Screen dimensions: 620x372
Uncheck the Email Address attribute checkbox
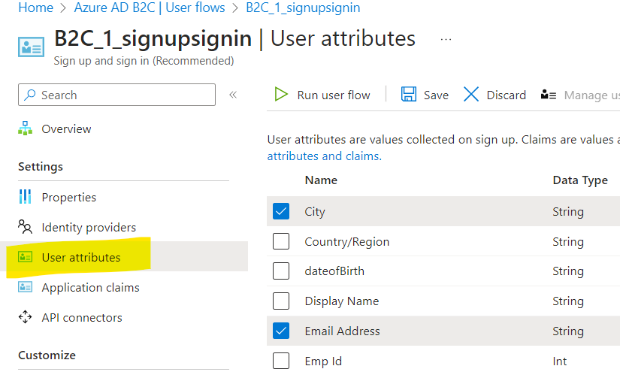pyautogui.click(x=281, y=331)
